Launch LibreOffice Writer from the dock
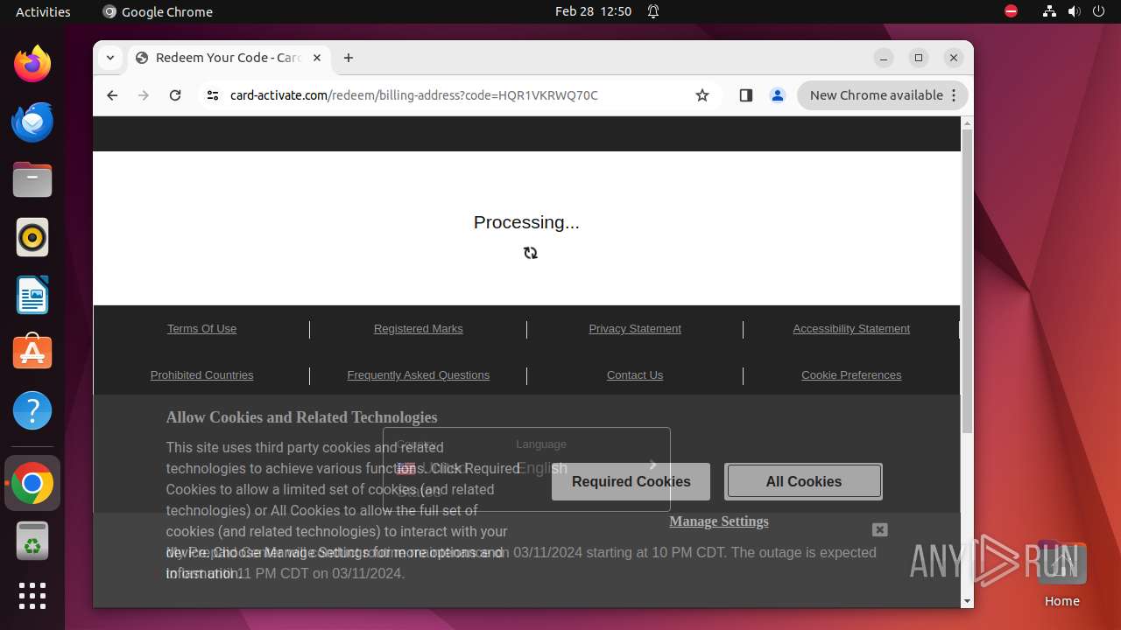This screenshot has width=1121, height=630. pos(32,295)
